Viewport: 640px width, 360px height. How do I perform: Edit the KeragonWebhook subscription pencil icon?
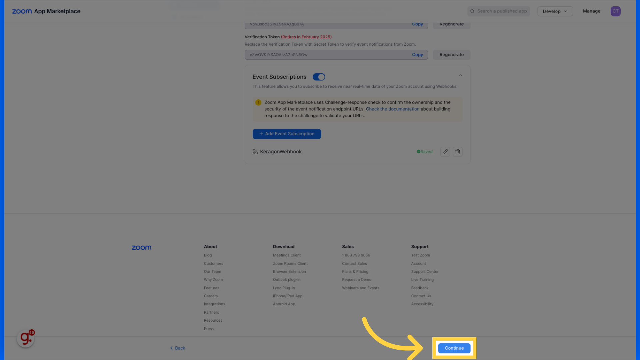(x=445, y=152)
